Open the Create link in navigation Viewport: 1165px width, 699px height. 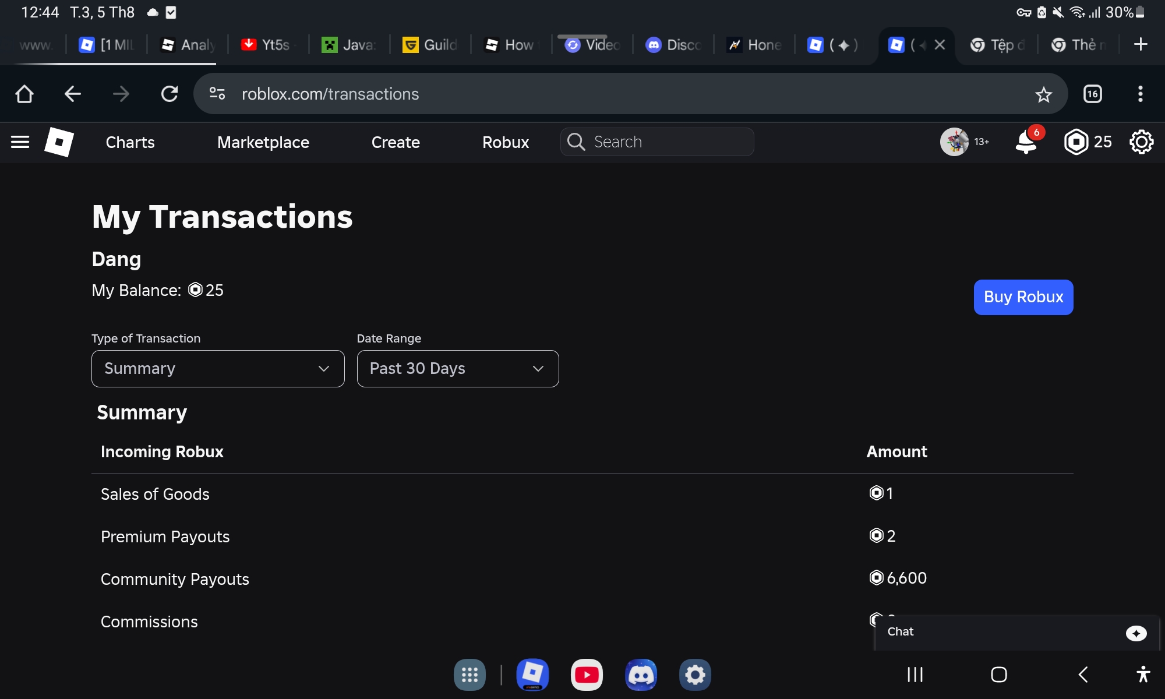coord(396,142)
